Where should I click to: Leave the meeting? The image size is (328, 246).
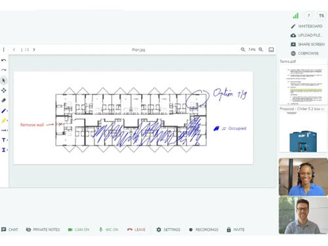coord(136,230)
